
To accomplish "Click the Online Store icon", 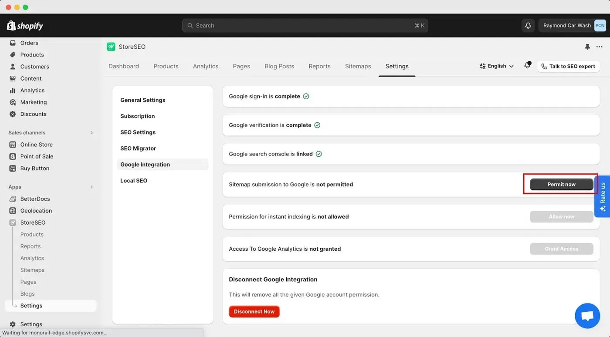I will click(x=13, y=145).
